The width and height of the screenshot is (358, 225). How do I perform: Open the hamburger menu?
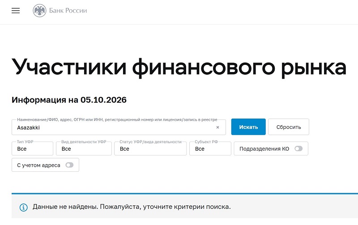(x=16, y=11)
